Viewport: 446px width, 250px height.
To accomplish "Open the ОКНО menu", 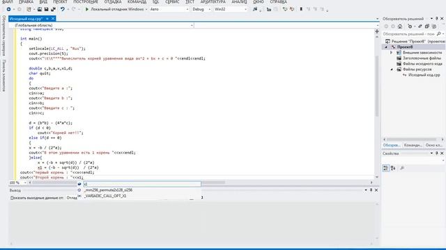I will (x=259, y=1).
